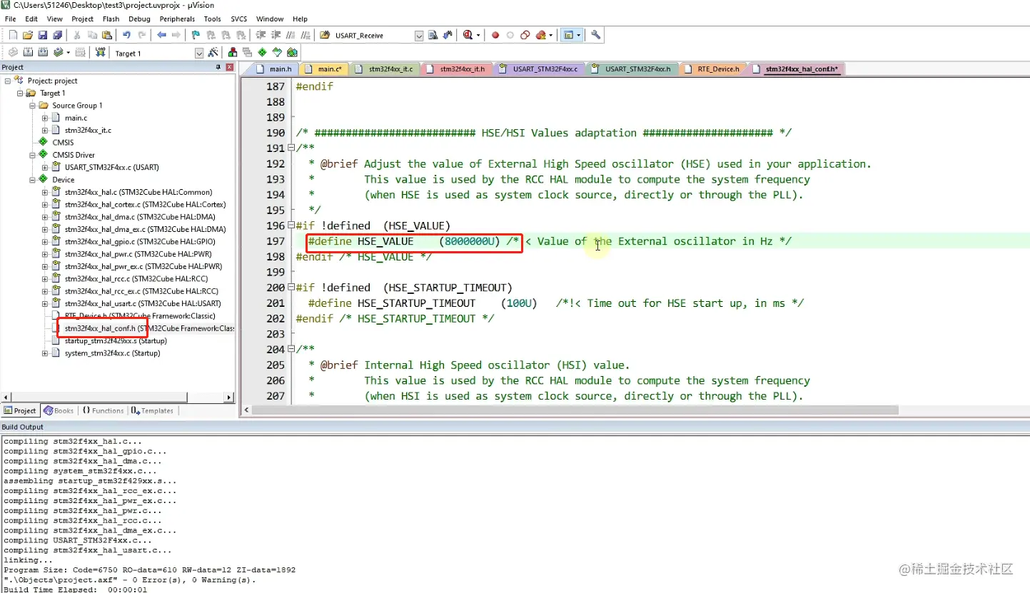Viewport: 1030px width, 593px height.
Task: Collapse the #if block at line 196
Action: 291,226
